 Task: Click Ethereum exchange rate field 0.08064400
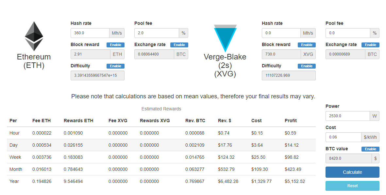(x=154, y=54)
